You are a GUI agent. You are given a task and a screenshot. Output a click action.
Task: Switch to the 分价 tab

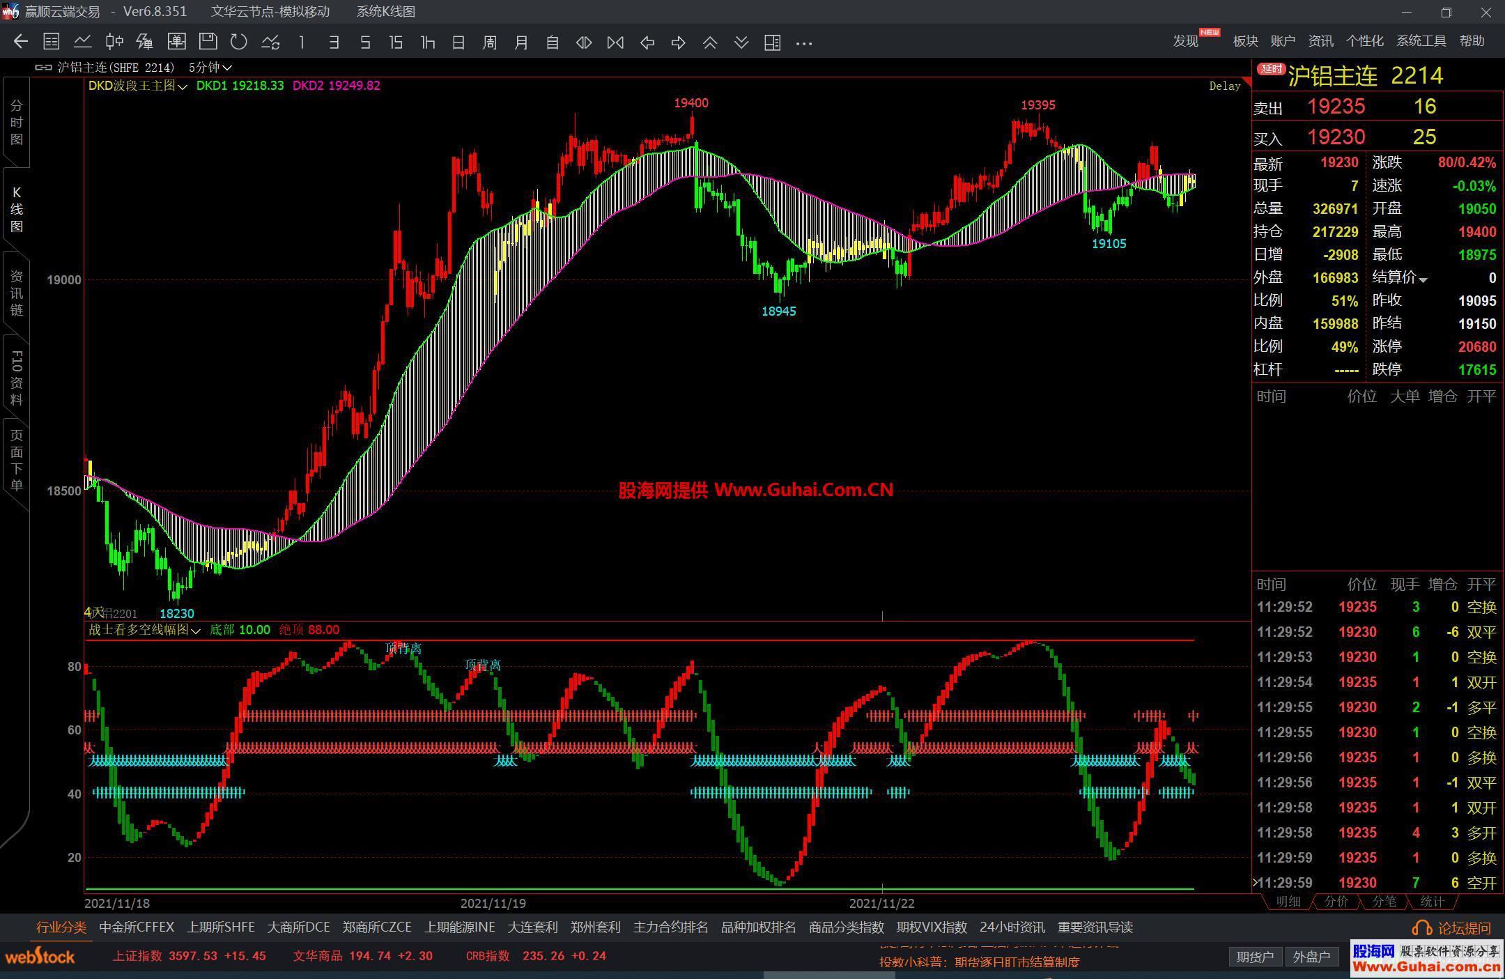(1336, 902)
